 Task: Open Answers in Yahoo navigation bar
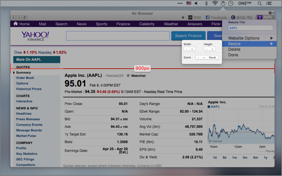(194, 24)
